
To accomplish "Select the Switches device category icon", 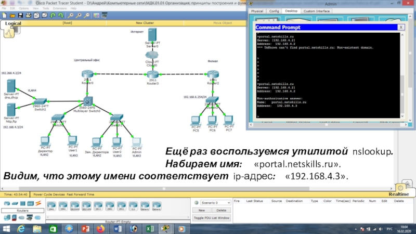I will pos(15,203).
